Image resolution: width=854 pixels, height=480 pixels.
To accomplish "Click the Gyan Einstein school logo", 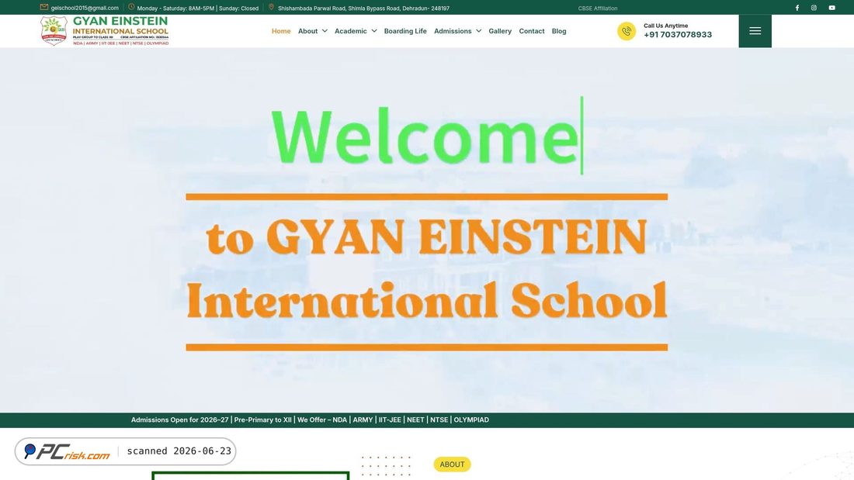I will 104,30.
